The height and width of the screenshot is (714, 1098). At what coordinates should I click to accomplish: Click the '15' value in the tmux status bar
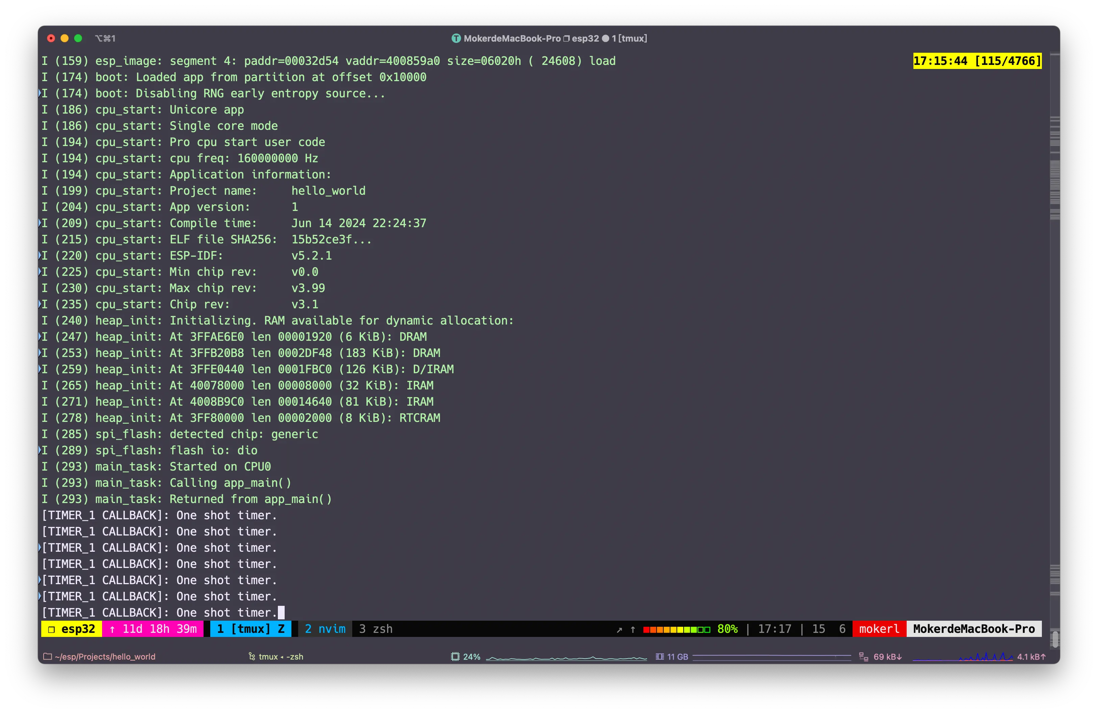pos(818,629)
